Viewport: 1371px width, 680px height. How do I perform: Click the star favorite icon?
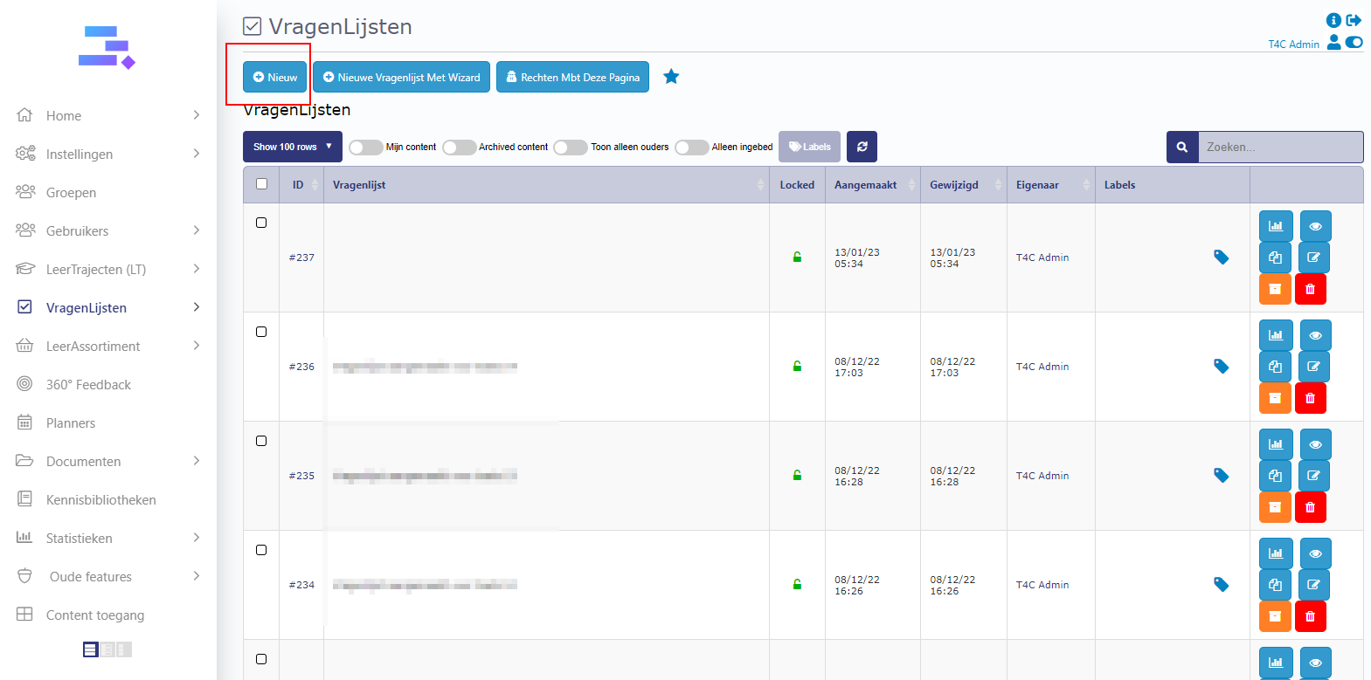click(671, 77)
